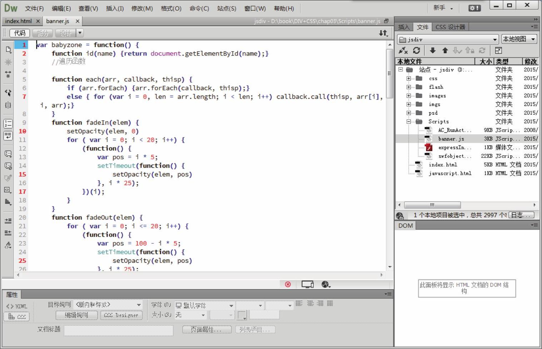The height and width of the screenshot is (349, 542).
Task: Click the 日志 log button
Action: point(521,215)
